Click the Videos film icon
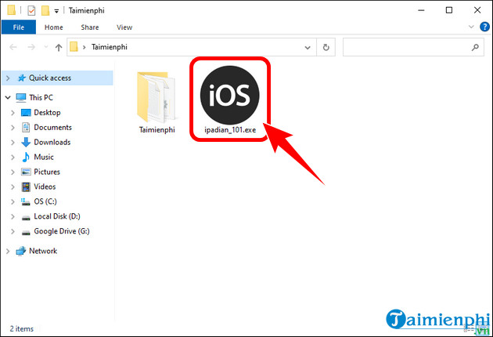The image size is (493, 337). (x=26, y=187)
